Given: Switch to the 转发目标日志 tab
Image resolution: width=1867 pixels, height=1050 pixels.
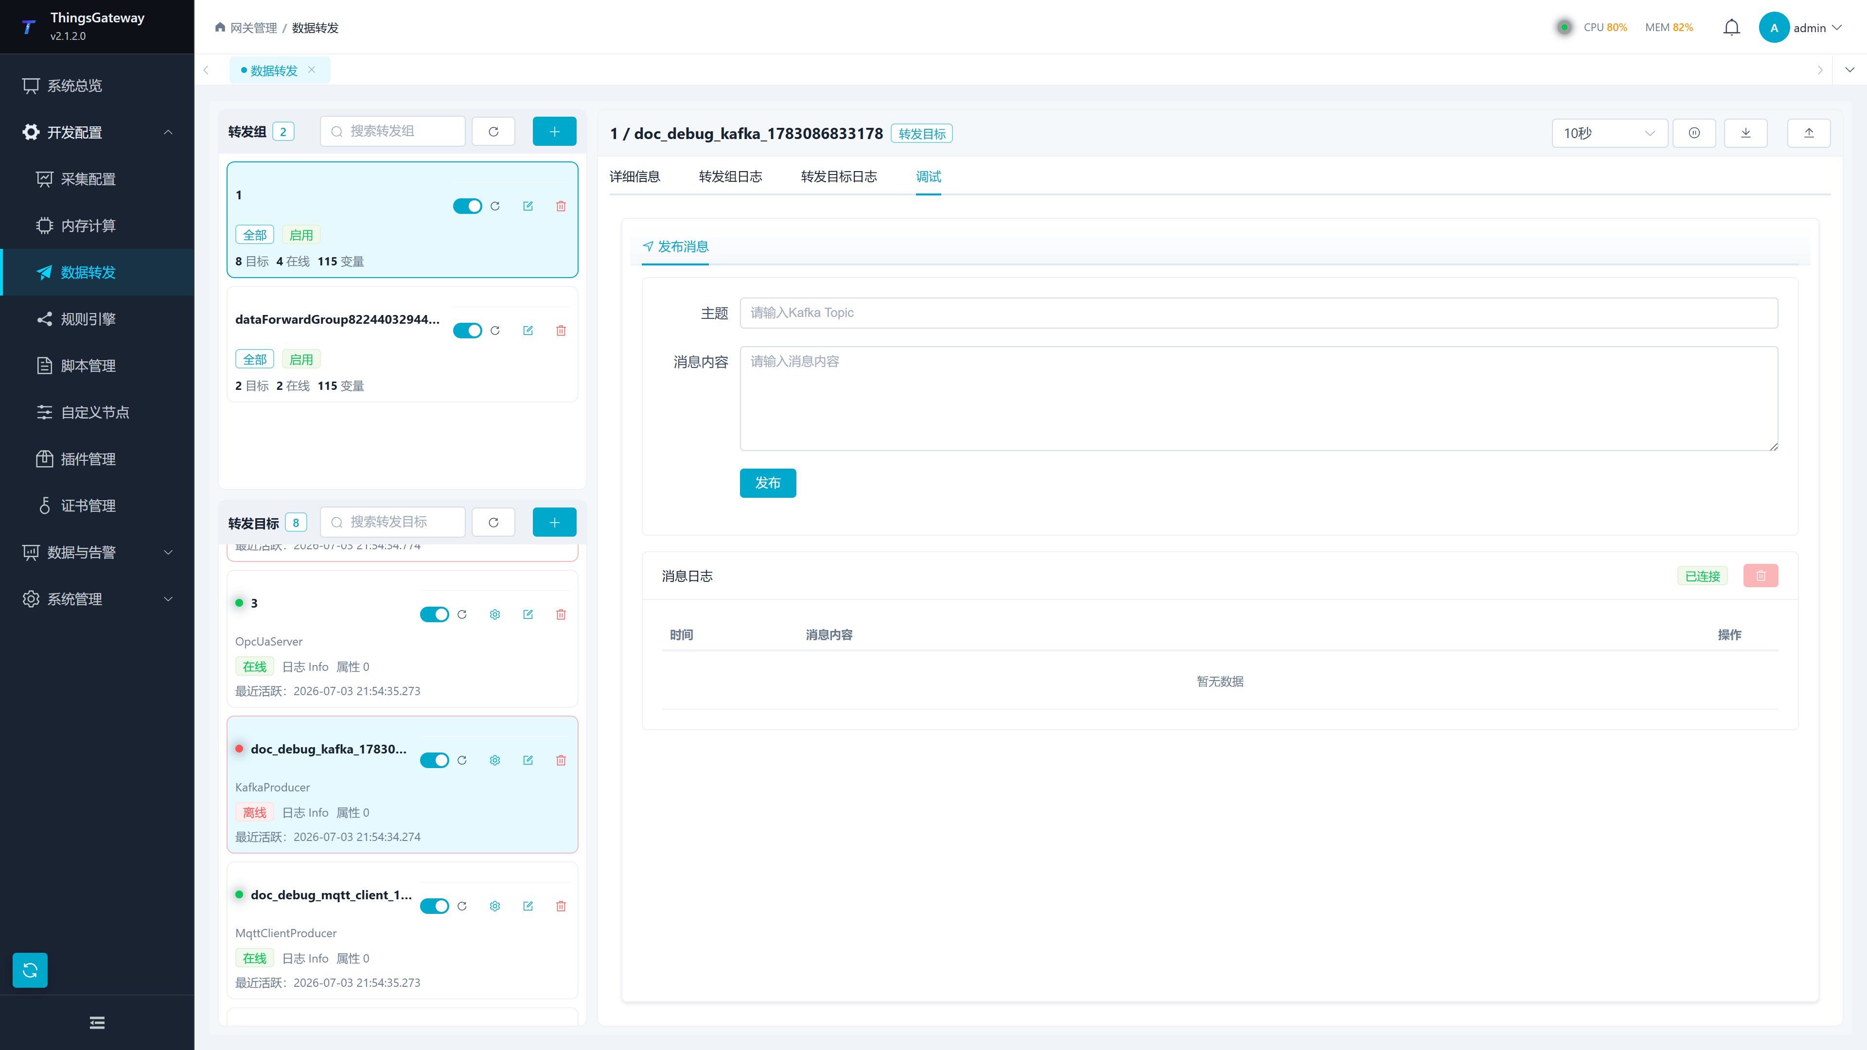Looking at the screenshot, I should coord(839,176).
